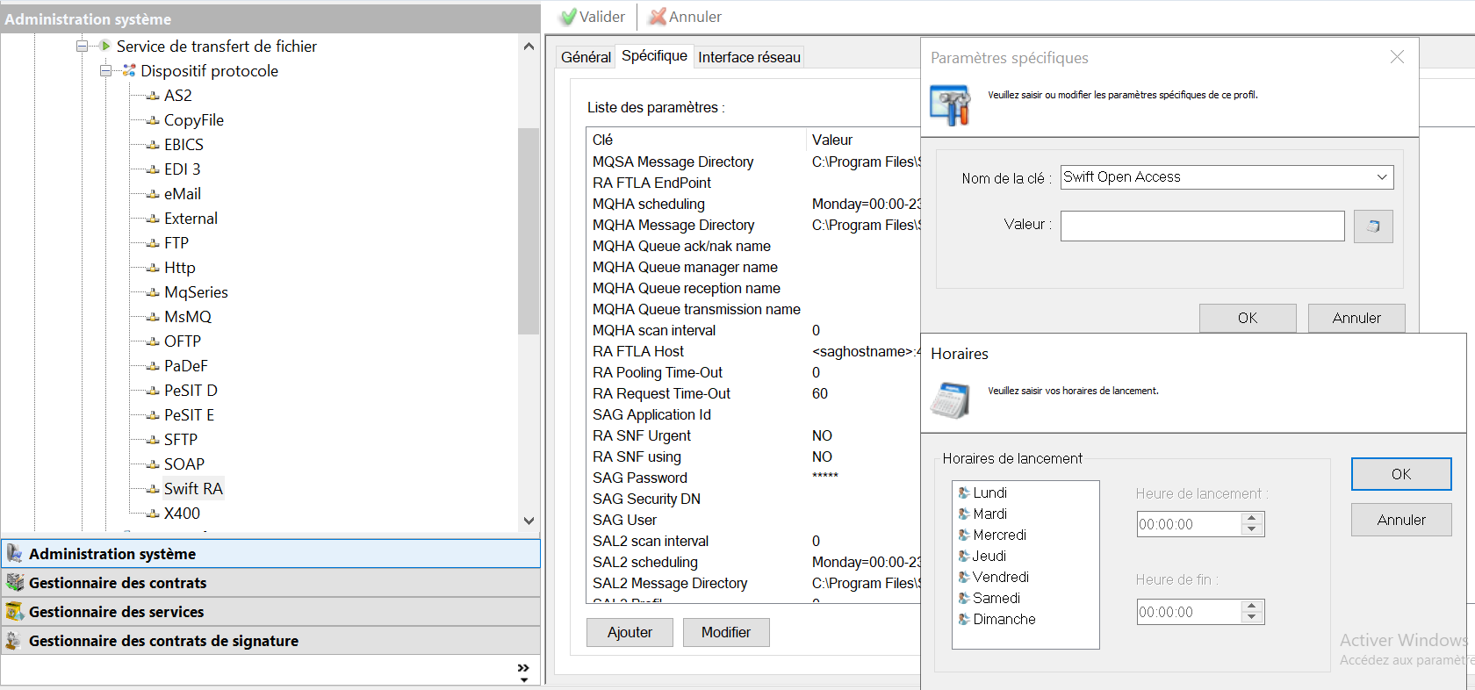Screen dimensions: 1475x690
Task: Click the Gestionnaire des contrats icon
Action: (15, 583)
